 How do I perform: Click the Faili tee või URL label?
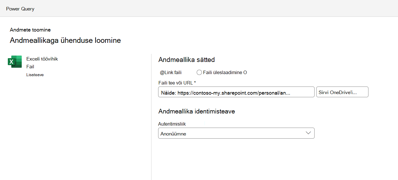pyautogui.click(x=177, y=83)
